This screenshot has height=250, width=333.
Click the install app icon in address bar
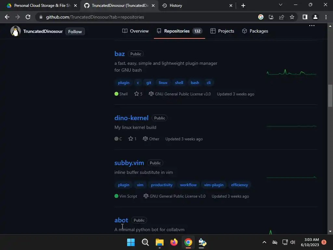coord(271,17)
